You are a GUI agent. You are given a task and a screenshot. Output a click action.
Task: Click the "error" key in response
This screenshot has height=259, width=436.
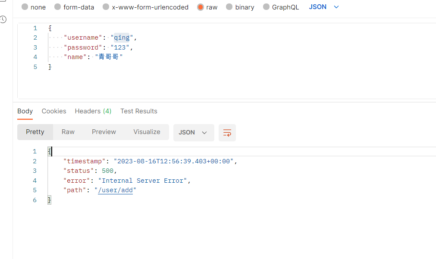(x=76, y=181)
